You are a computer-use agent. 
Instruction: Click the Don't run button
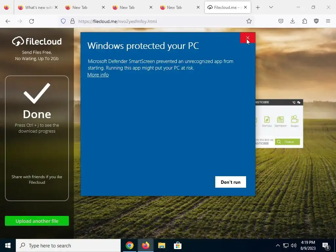pos(231,182)
